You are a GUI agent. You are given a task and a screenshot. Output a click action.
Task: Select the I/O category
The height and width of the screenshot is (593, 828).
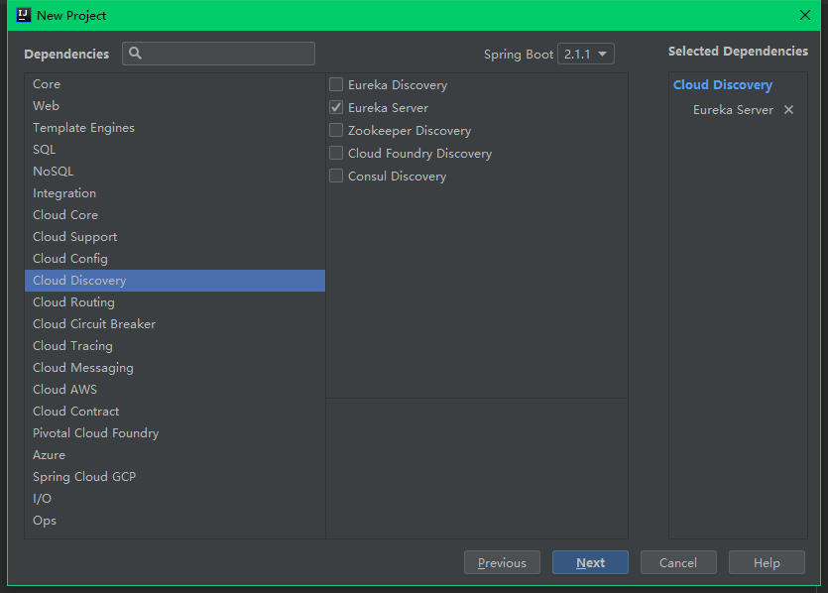[x=175, y=499]
